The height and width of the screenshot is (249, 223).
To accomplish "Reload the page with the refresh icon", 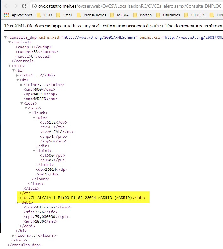I will coord(24,6).
